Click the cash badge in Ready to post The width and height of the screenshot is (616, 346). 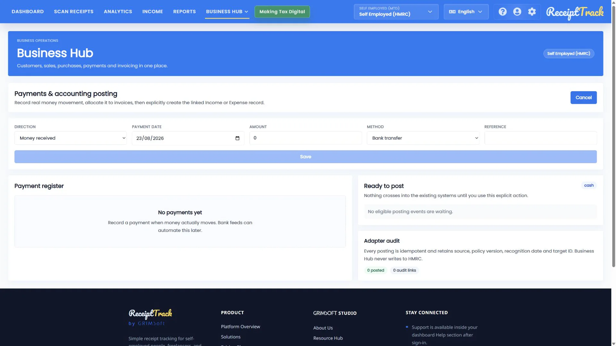click(589, 185)
